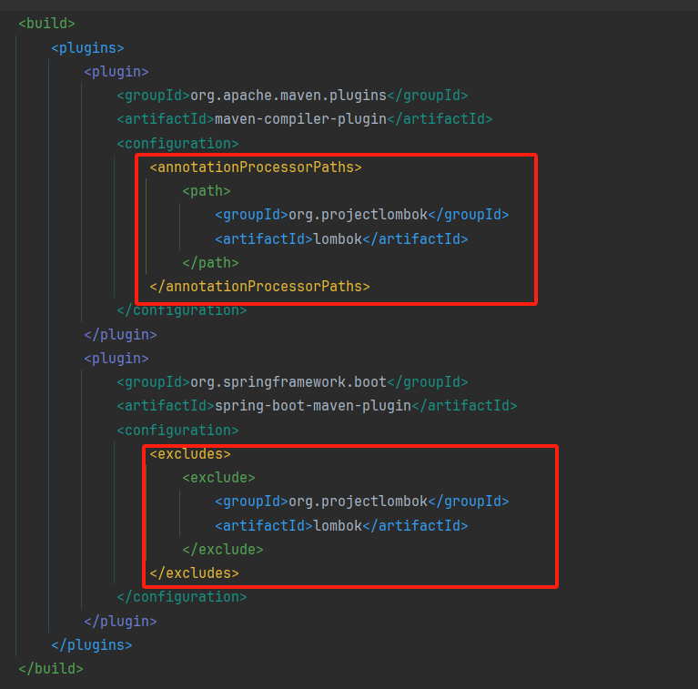Place cursor on opening <annotationProcessorPaths> tag
Viewport: 698px width, 689px height.
coord(256,167)
